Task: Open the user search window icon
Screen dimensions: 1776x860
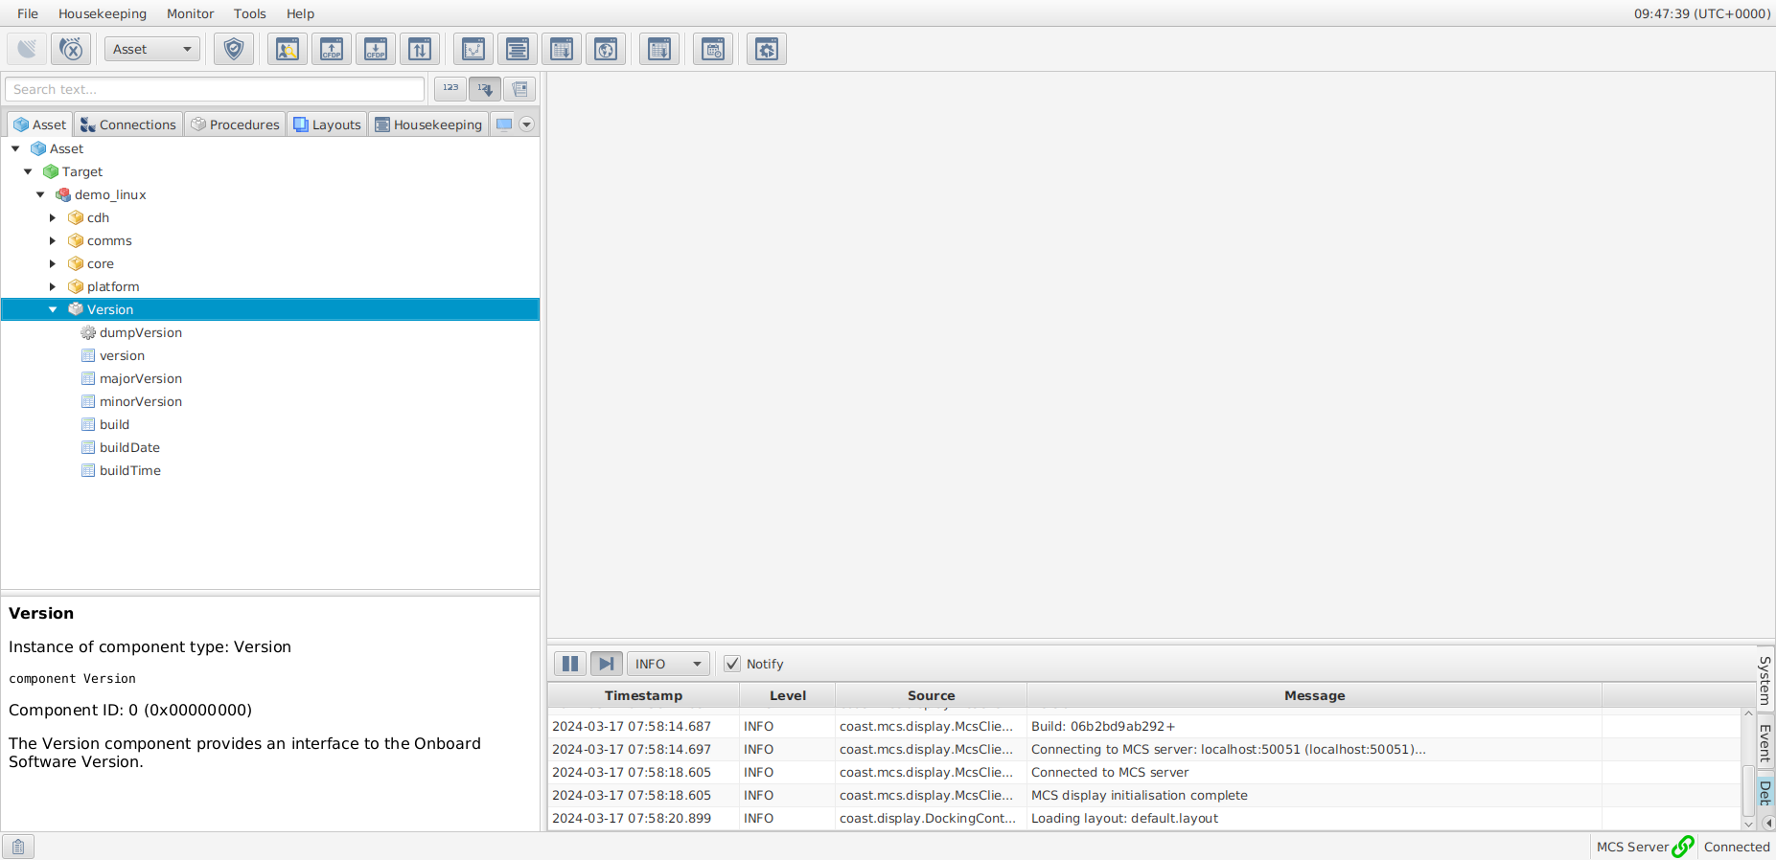Action: (x=288, y=49)
